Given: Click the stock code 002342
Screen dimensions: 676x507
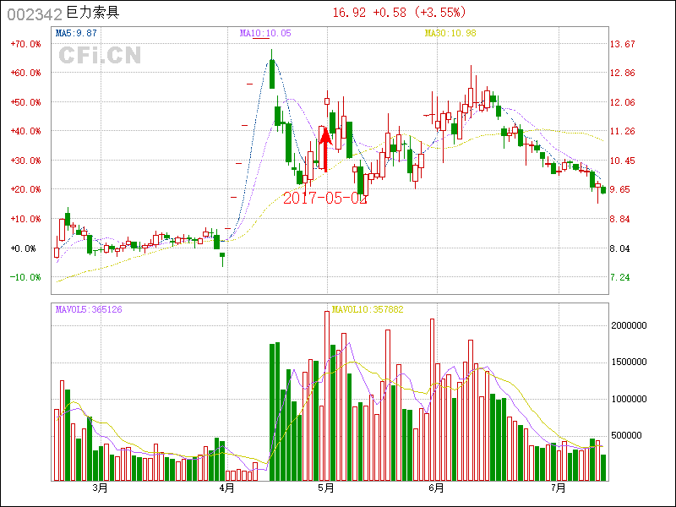Looking at the screenshot, I should coord(34,13).
